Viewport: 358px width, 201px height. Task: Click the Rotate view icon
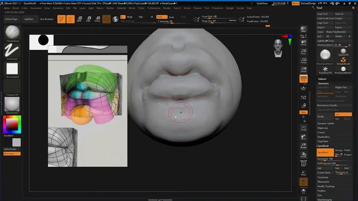coord(303,155)
